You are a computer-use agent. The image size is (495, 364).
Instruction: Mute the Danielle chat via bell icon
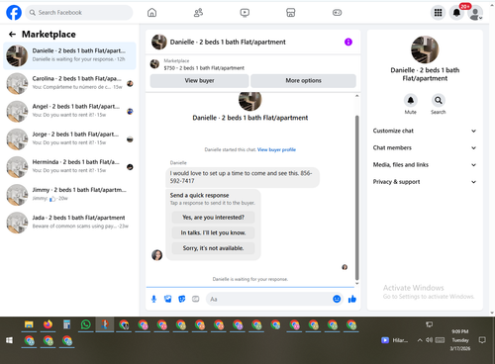click(x=411, y=100)
